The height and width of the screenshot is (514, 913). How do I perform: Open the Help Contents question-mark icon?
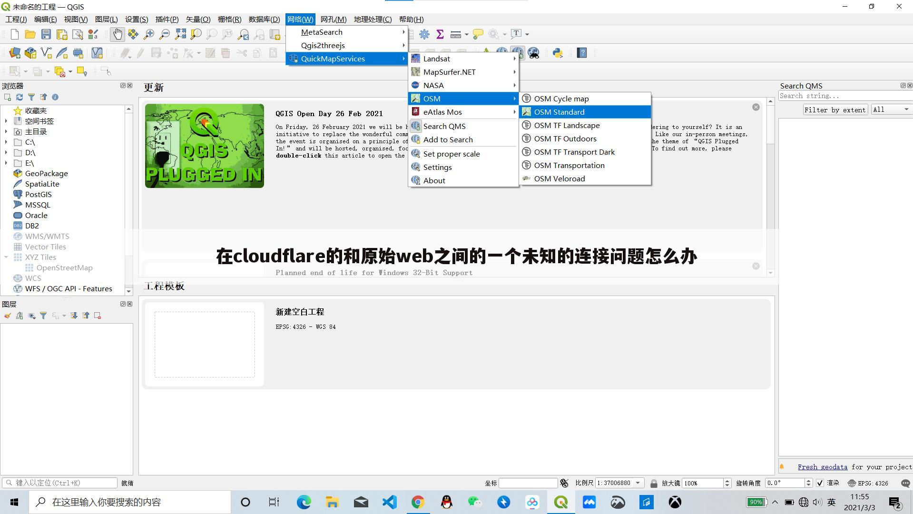[582, 53]
